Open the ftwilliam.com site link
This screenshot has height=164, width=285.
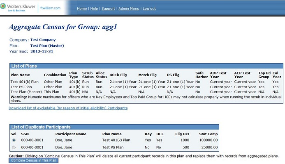coord(50,8)
